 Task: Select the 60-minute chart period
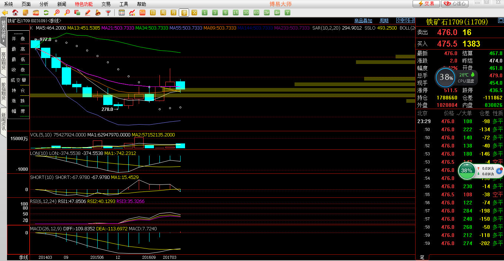[256, 13]
